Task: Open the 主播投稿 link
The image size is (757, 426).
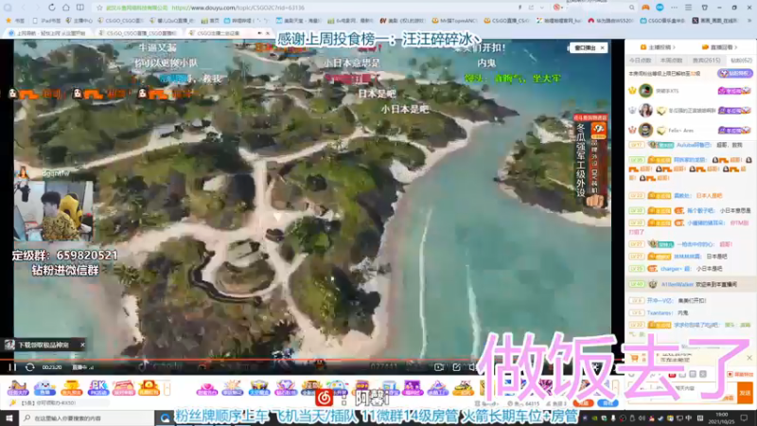Action: click(x=657, y=47)
